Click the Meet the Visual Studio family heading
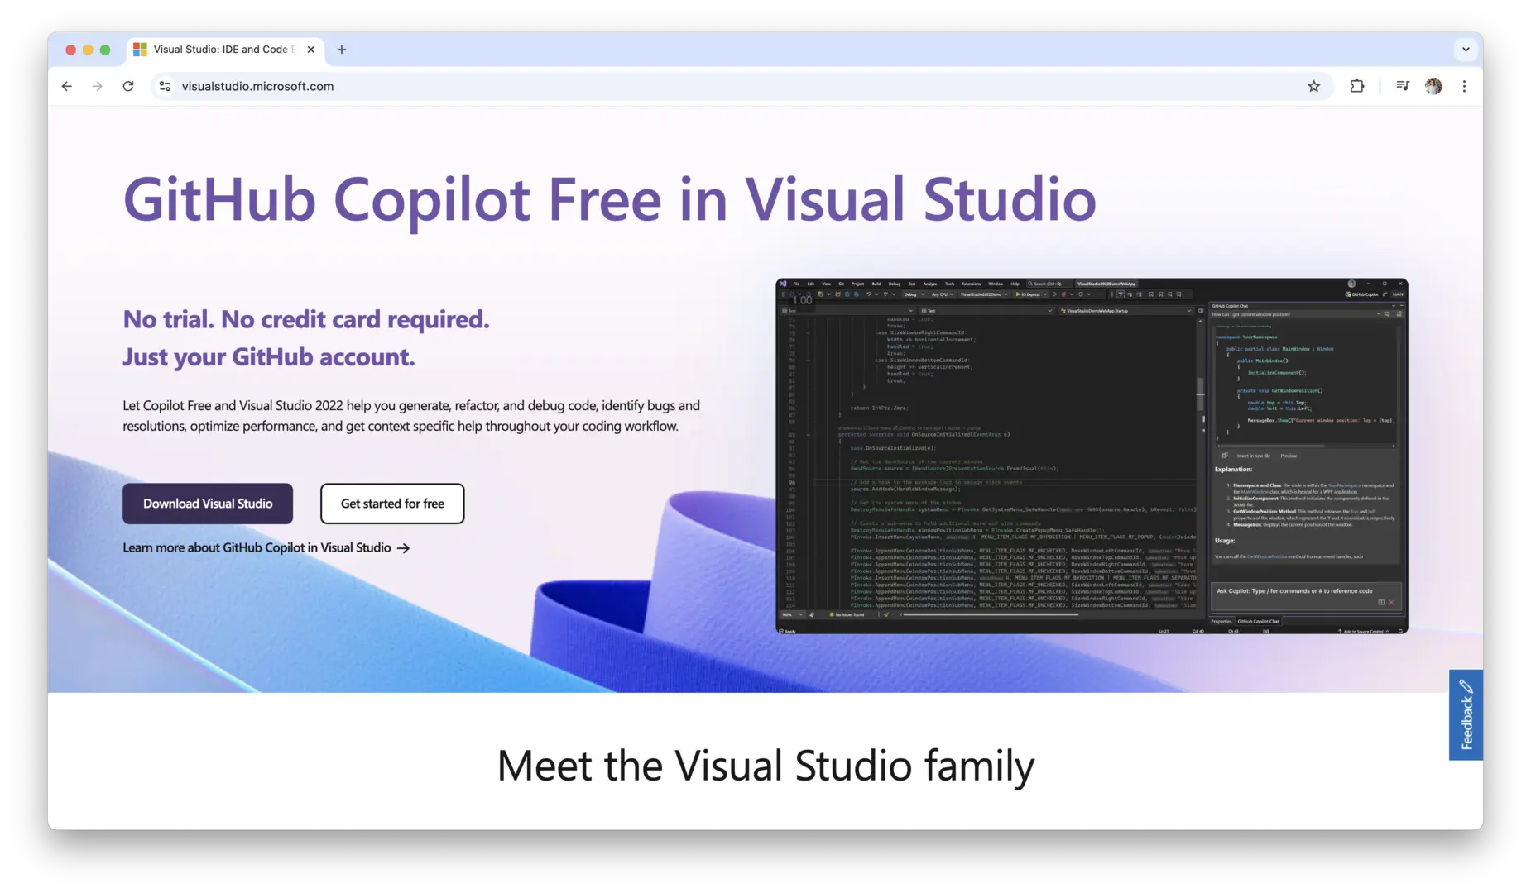 click(x=765, y=766)
